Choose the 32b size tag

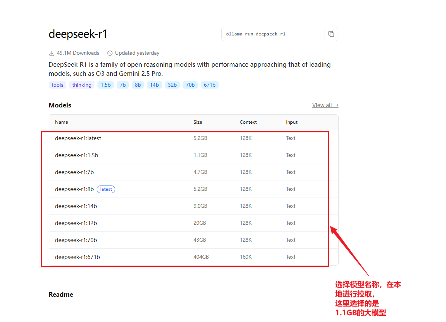pos(172,85)
